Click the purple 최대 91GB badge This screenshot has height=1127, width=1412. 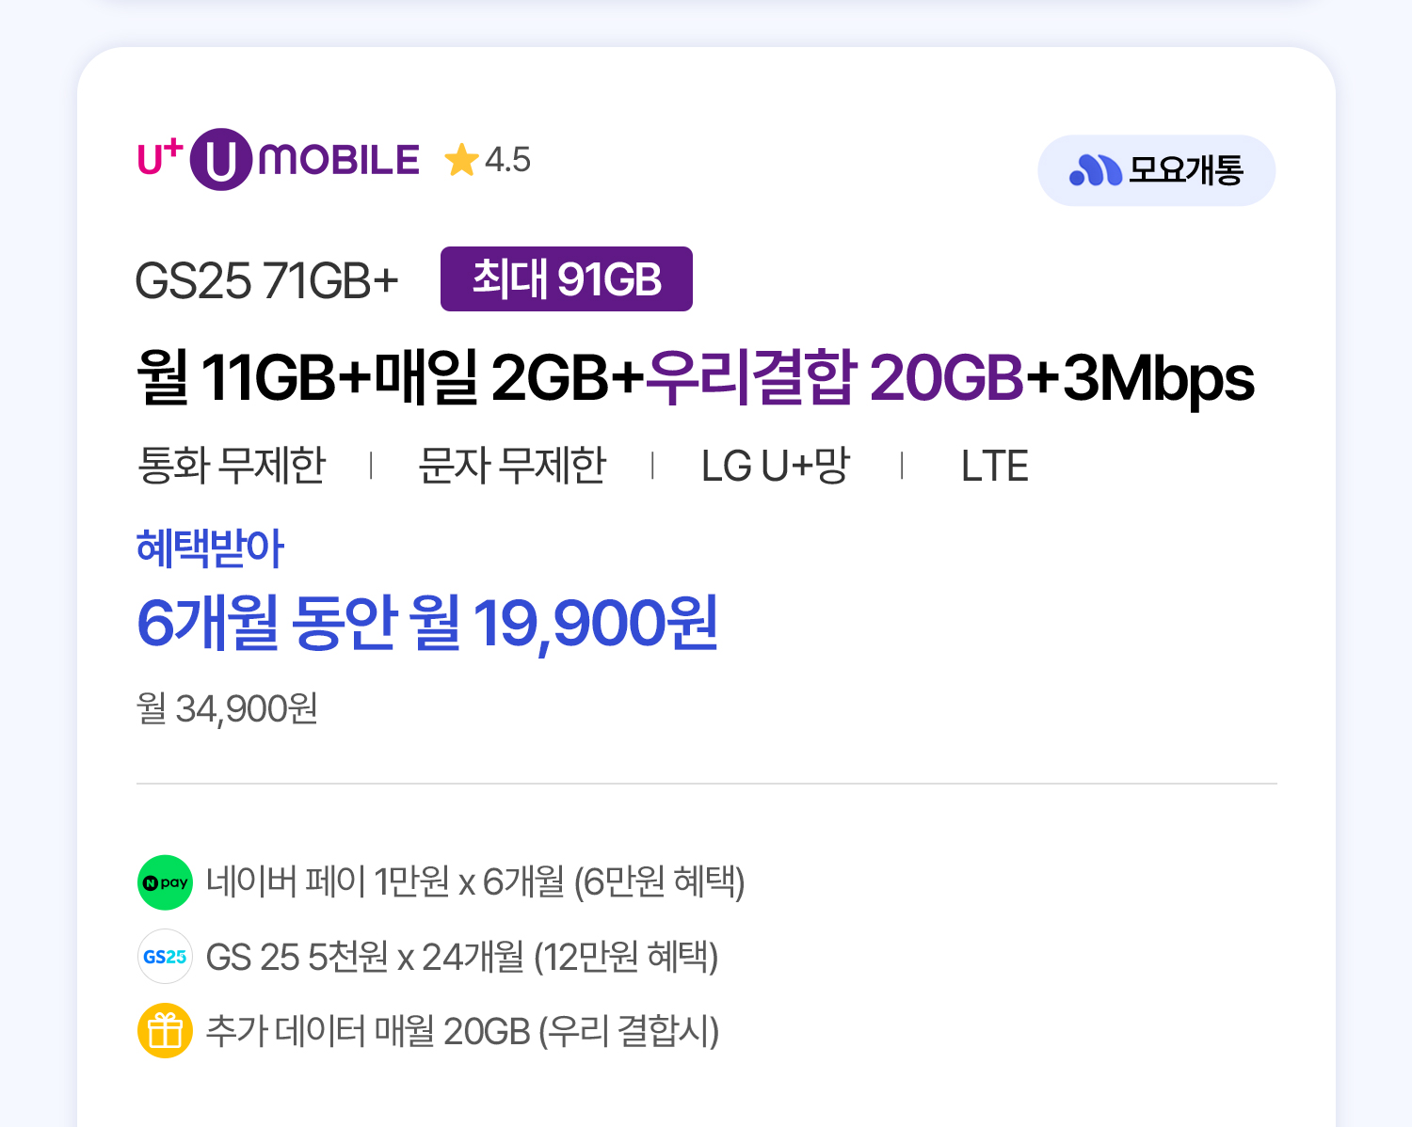(x=566, y=279)
